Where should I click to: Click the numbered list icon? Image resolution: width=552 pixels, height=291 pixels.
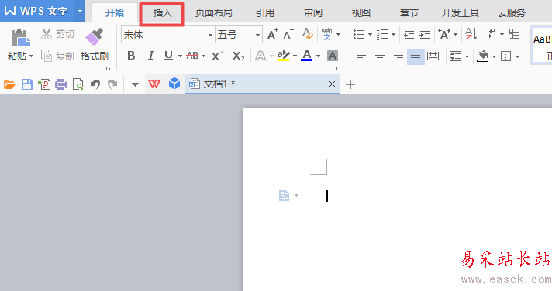click(x=382, y=34)
